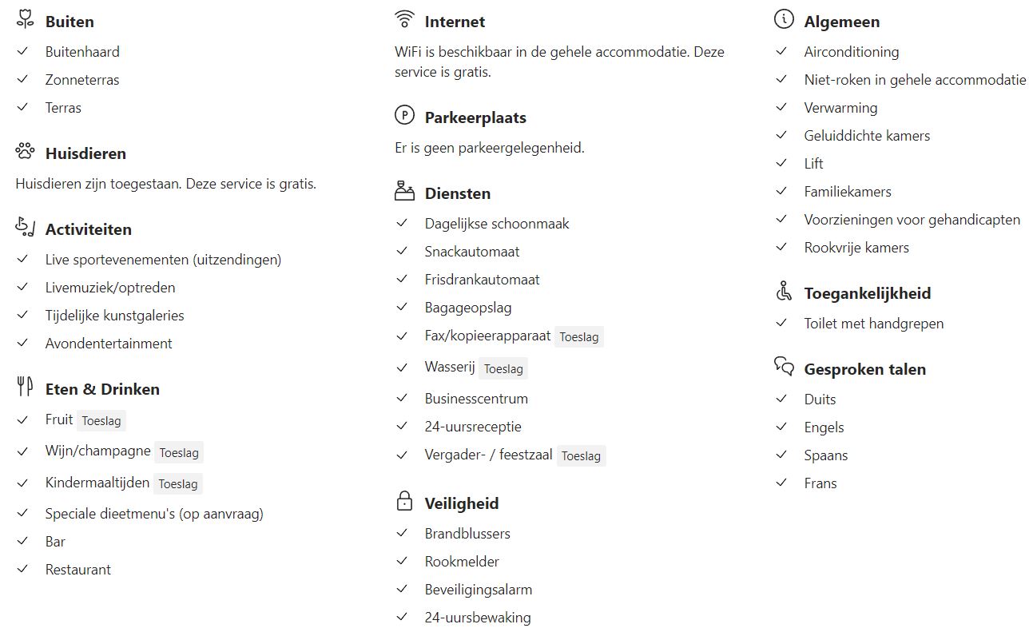Click the Restaurant list item

click(78, 570)
